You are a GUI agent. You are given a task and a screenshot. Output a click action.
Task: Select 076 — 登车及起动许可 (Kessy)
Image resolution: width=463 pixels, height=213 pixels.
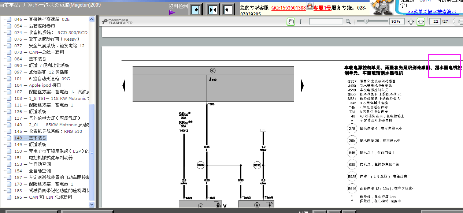(47, 39)
